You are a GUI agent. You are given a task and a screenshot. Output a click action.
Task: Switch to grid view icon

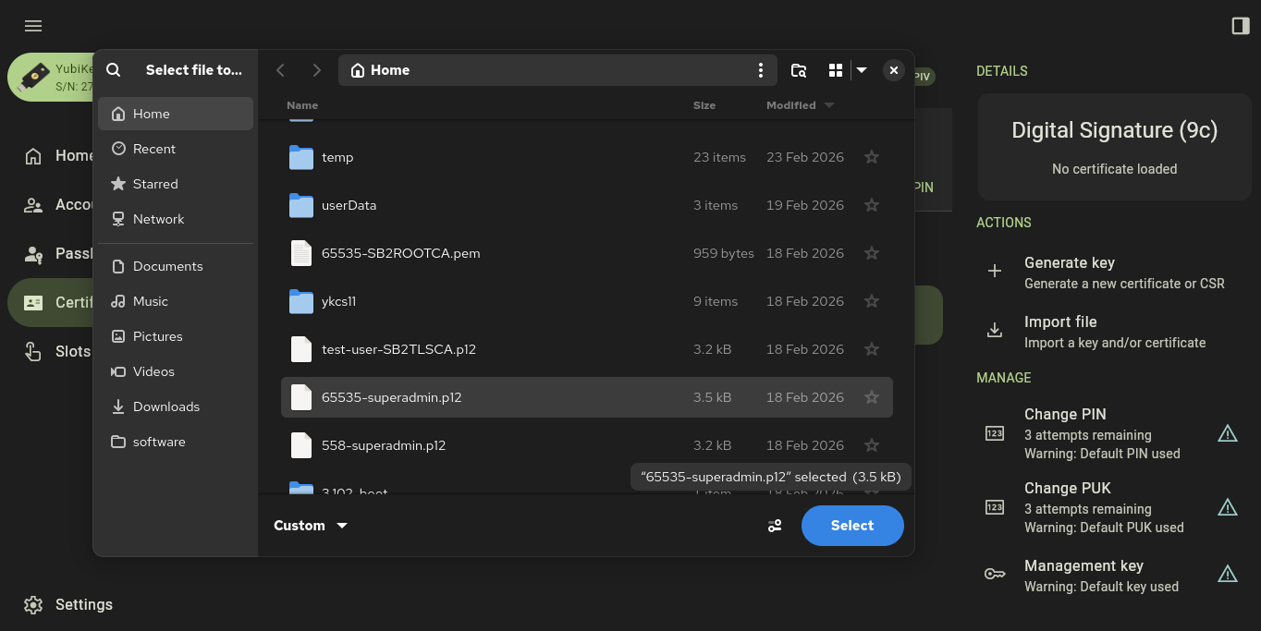(x=836, y=70)
